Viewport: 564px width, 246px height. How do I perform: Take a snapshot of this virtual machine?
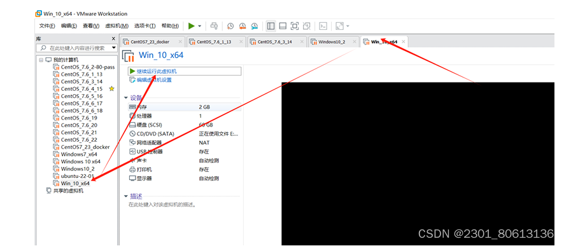click(230, 26)
